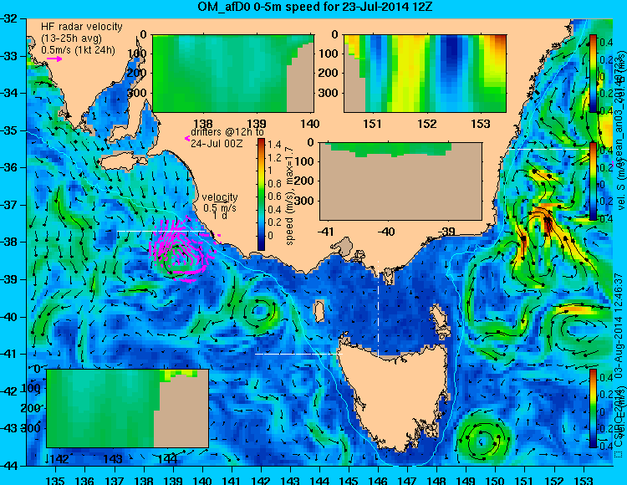627x485 pixels.
Task: Click the white horizontal transect line at -41
Action: tap(298, 355)
